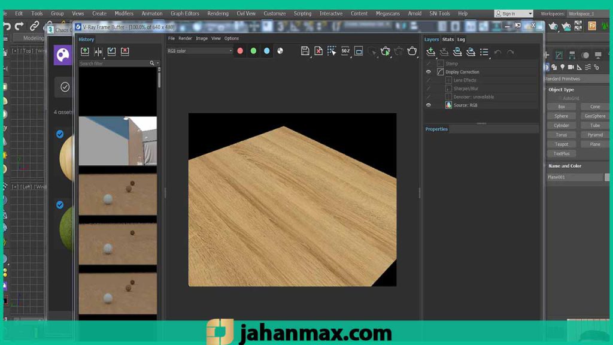Click the Teapot primitive button

[561, 144]
